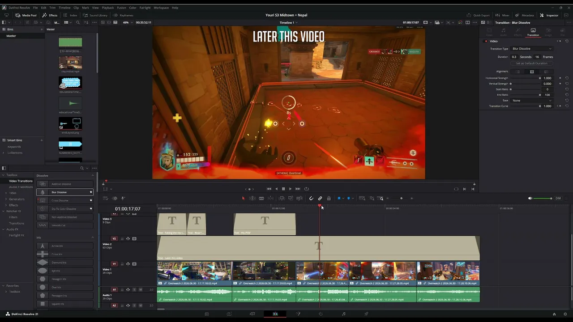The width and height of the screenshot is (573, 322).
Task: Select the Hexagon Iris transition
Action: coord(65,279)
